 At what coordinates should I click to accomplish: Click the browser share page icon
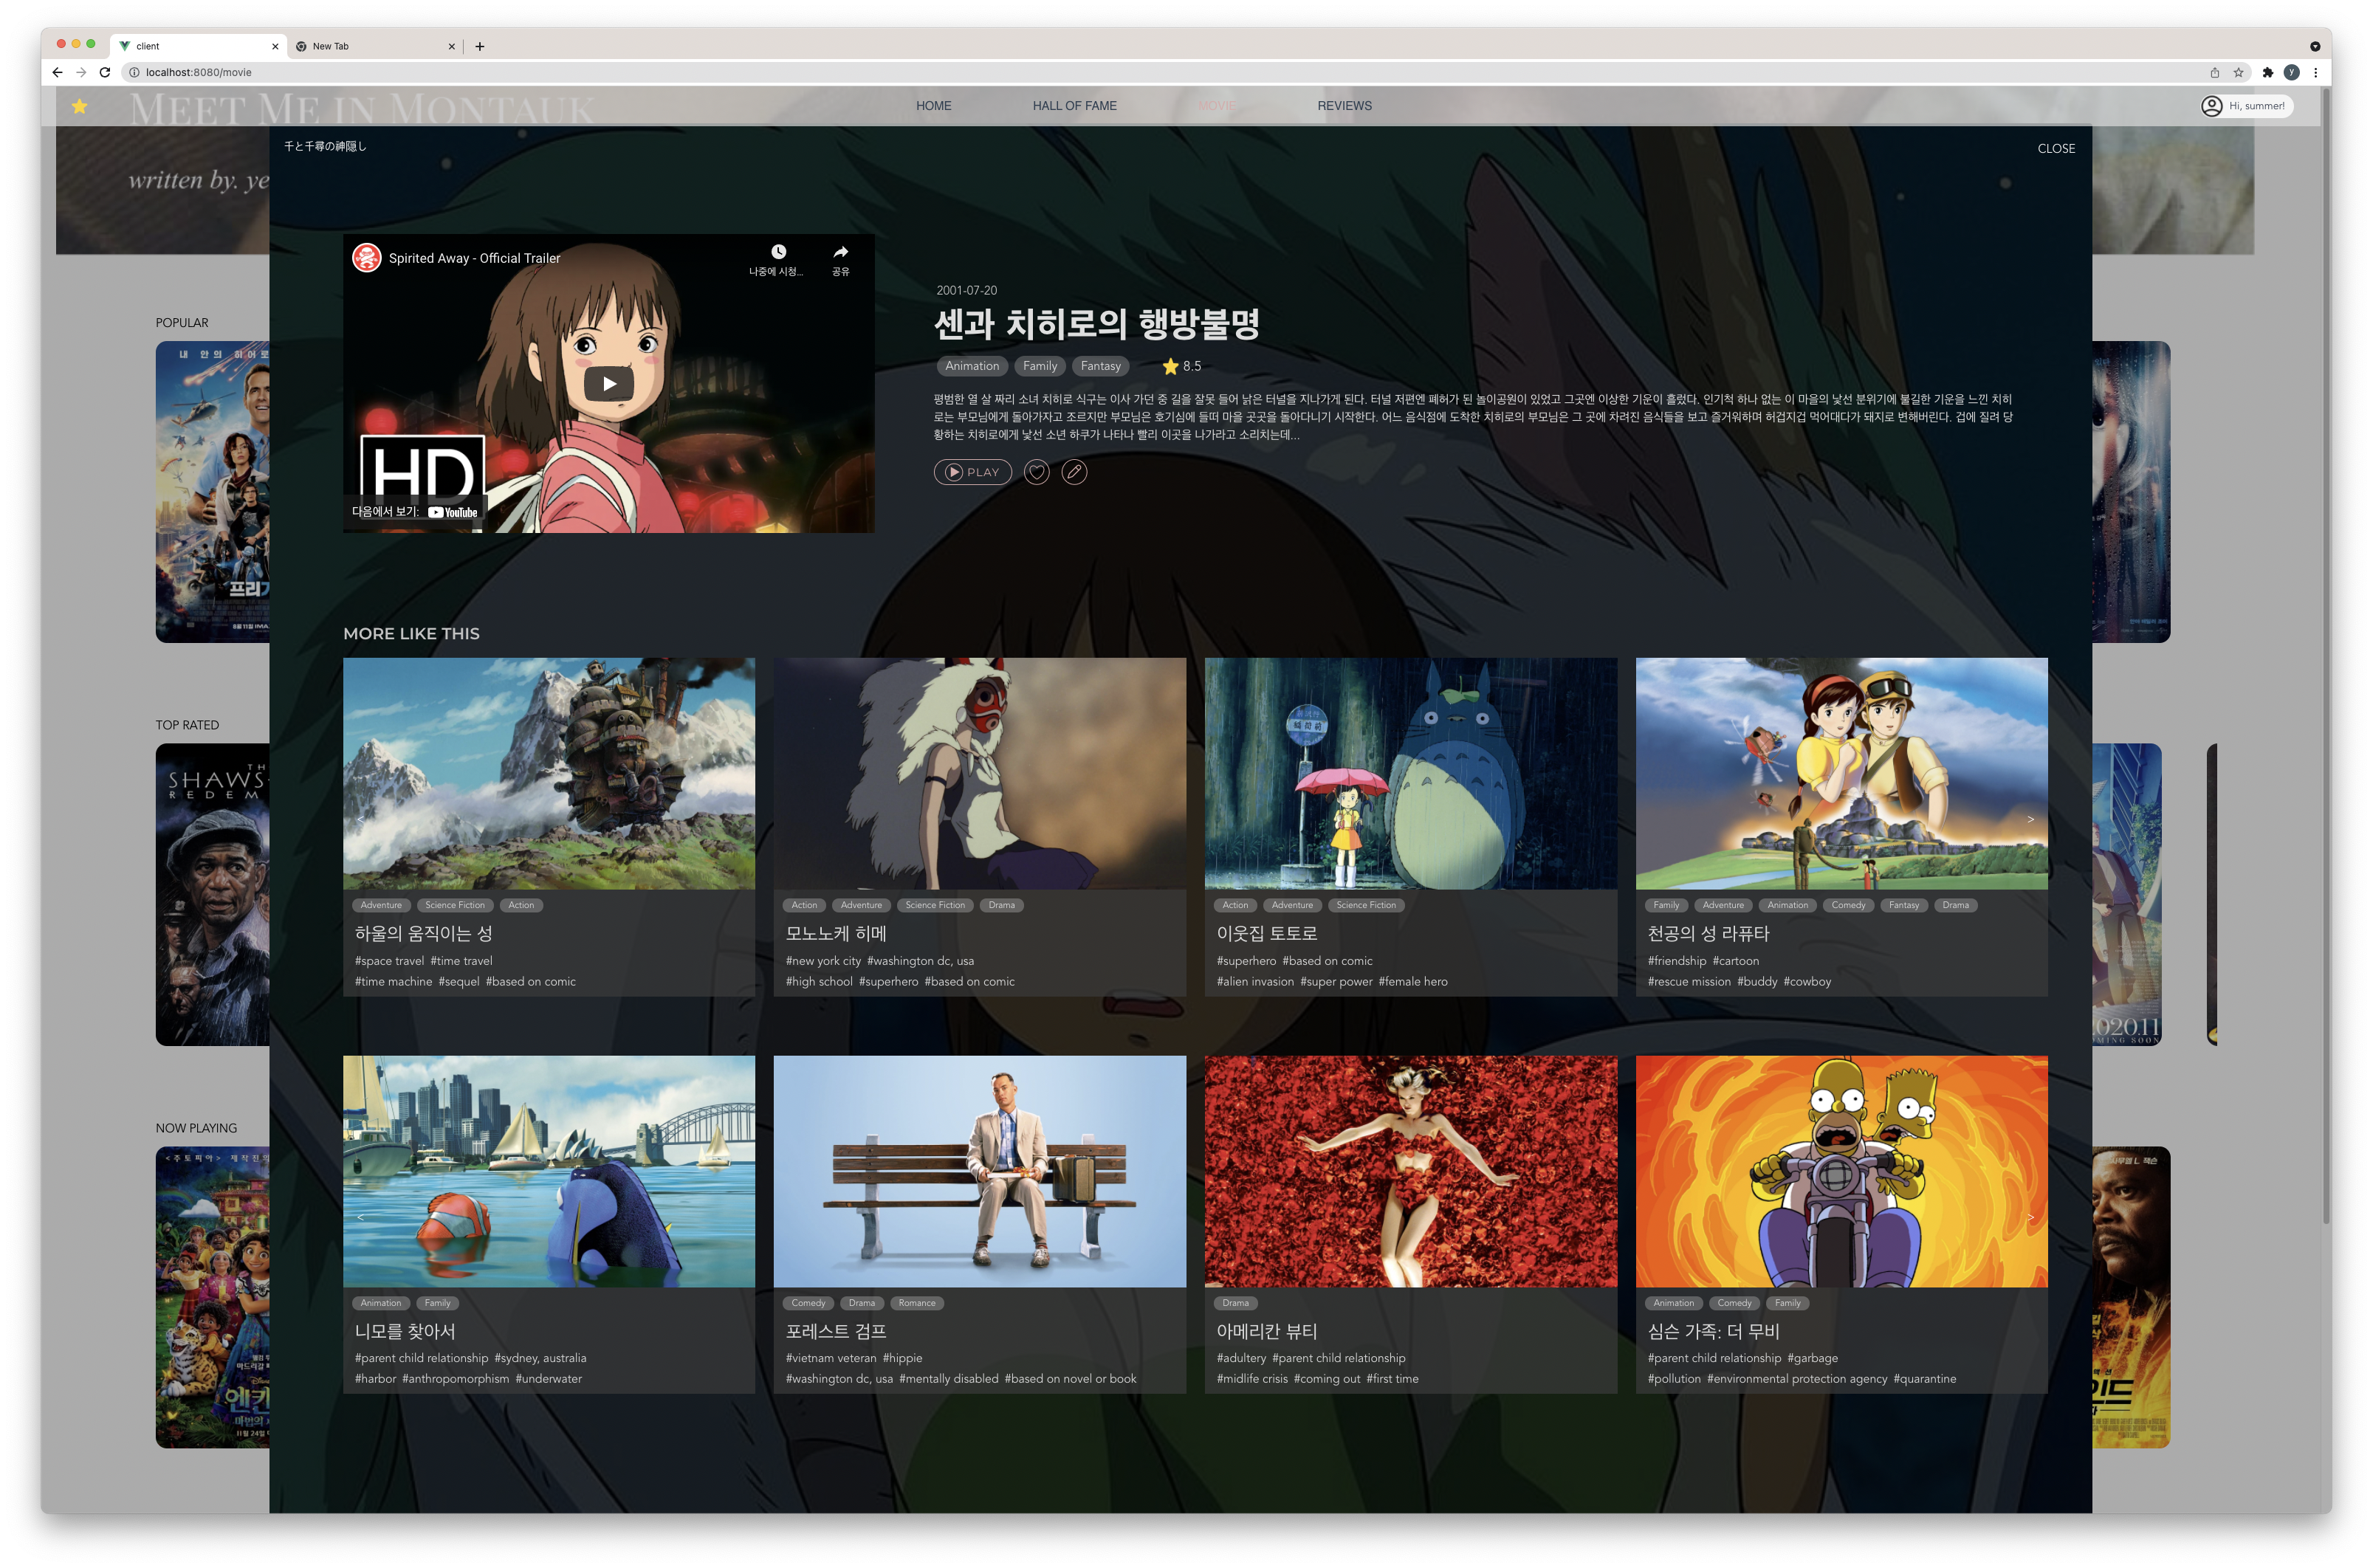point(2214,72)
